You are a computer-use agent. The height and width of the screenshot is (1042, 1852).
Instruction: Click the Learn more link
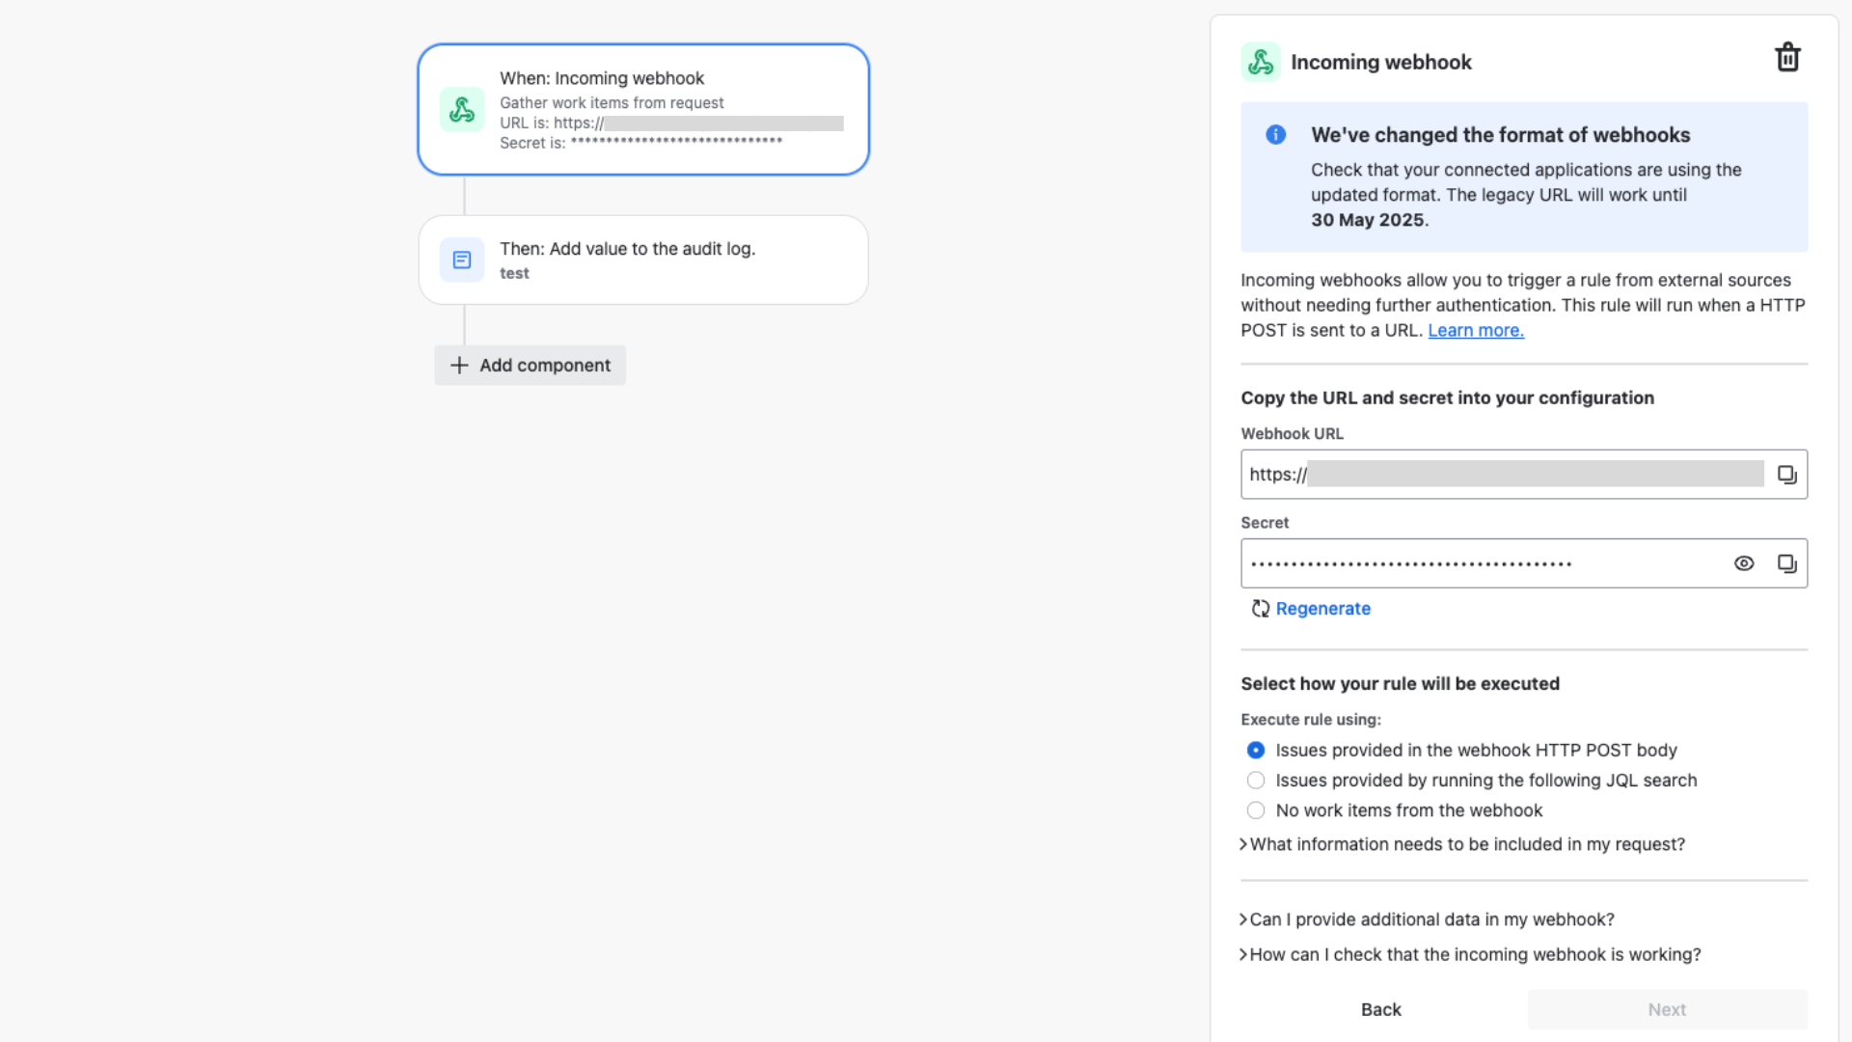pyautogui.click(x=1474, y=330)
